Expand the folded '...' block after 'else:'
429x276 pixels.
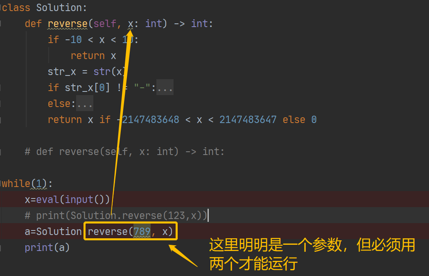click(85, 103)
